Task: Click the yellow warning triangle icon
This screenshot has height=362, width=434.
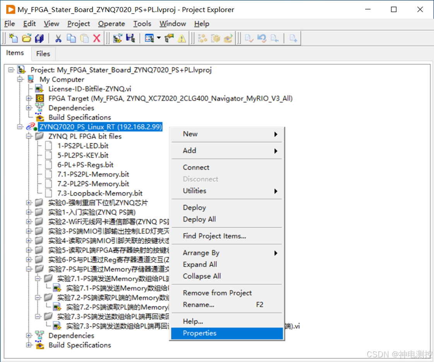Action: tap(181, 38)
